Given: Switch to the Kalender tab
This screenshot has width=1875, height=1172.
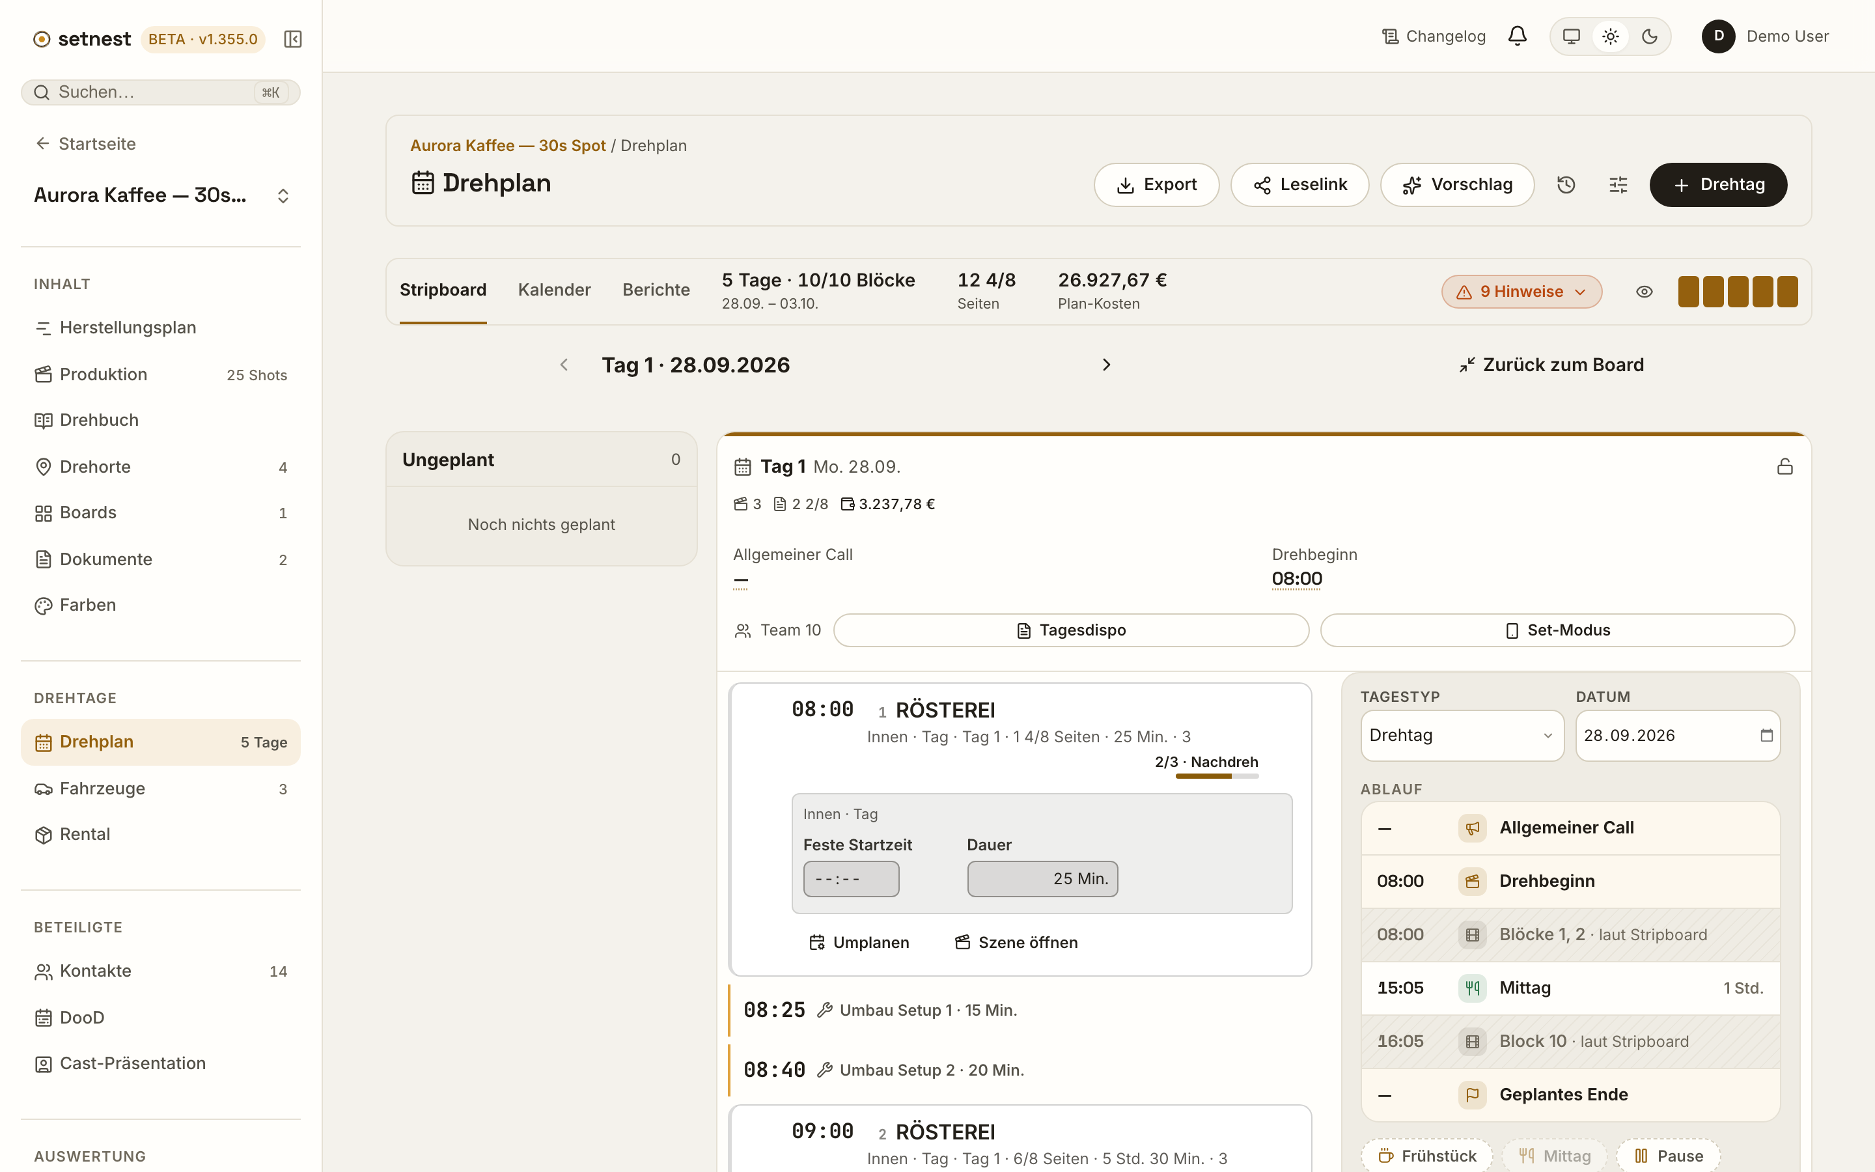Looking at the screenshot, I should 554,290.
